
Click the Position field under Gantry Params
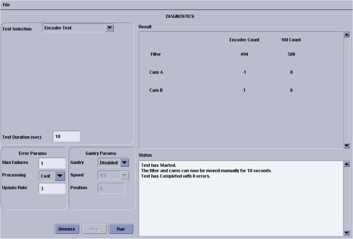(111, 188)
